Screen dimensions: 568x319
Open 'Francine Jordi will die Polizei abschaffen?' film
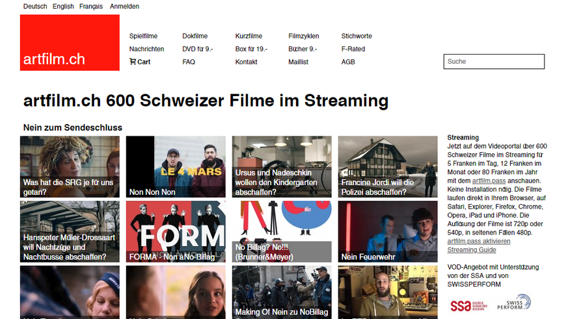(x=388, y=167)
